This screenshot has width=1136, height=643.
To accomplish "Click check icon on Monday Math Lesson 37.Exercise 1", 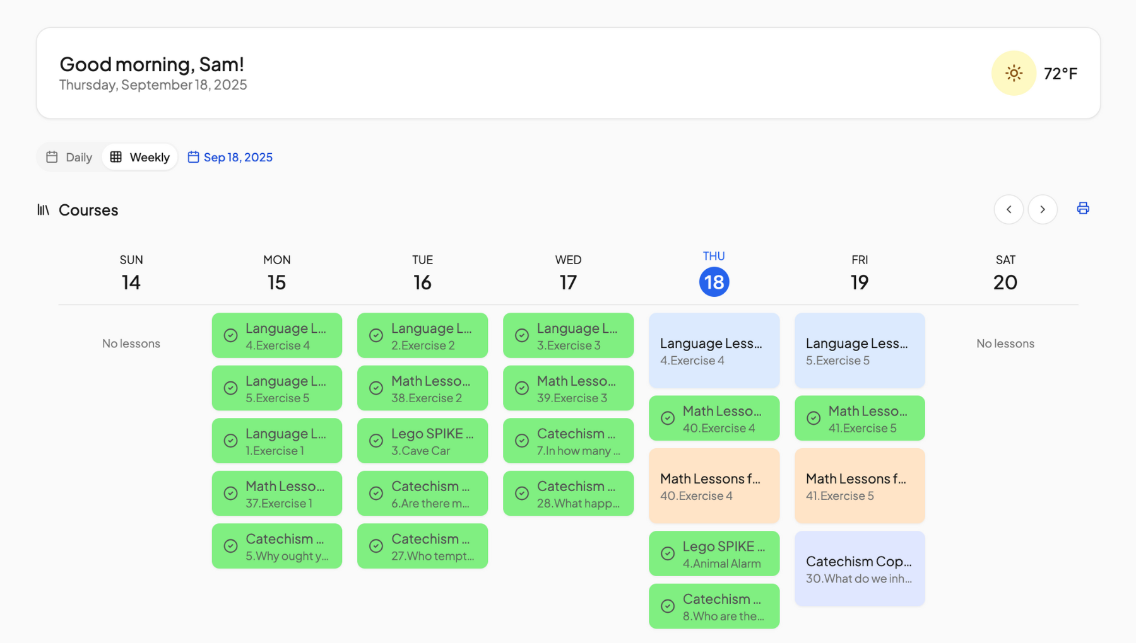I will (x=231, y=494).
